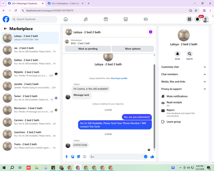Viewport: 214px width, 171px height.
Task: Open File Explorer from the taskbar
Action: tap(37, 168)
